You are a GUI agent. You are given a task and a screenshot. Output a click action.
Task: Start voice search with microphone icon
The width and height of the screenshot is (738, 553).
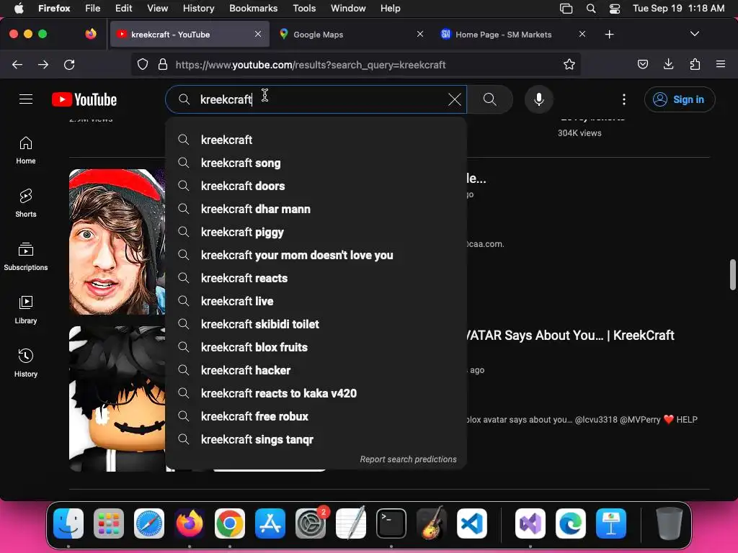click(x=539, y=99)
